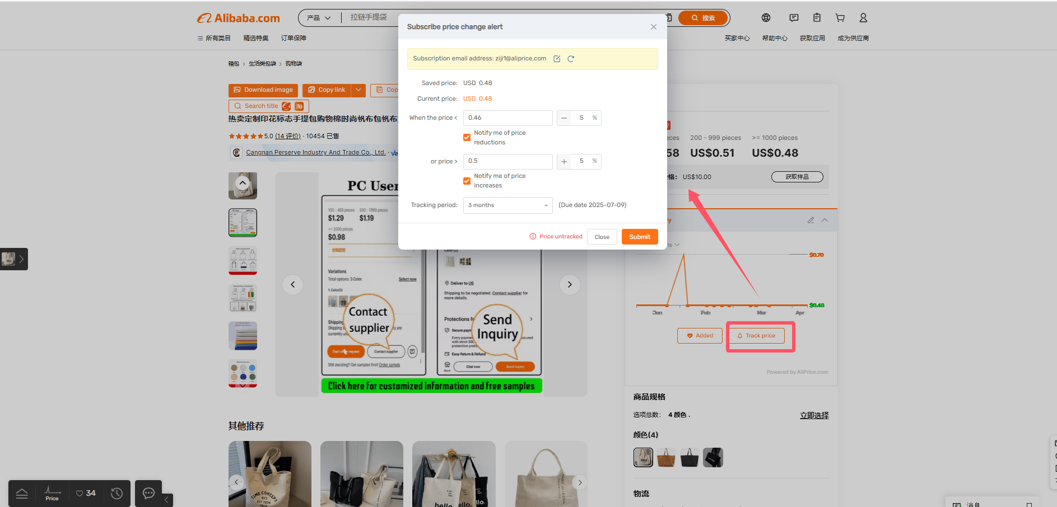Open the messages icon in header

tap(794, 18)
